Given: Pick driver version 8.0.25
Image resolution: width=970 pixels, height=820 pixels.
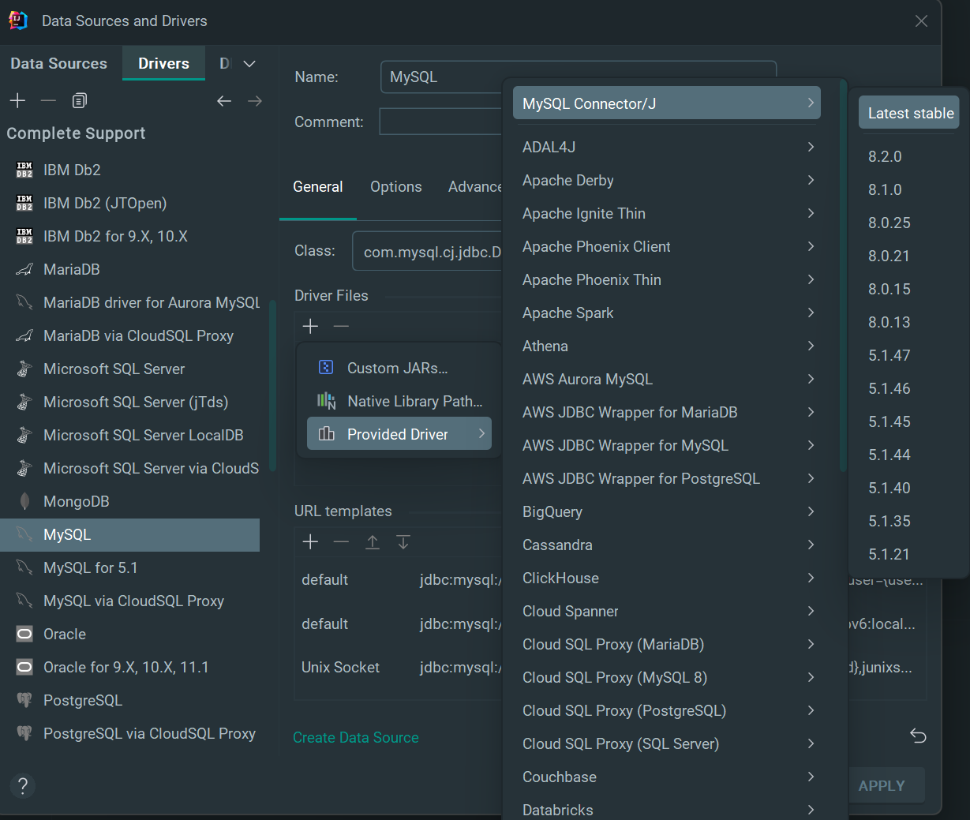Looking at the screenshot, I should [889, 223].
